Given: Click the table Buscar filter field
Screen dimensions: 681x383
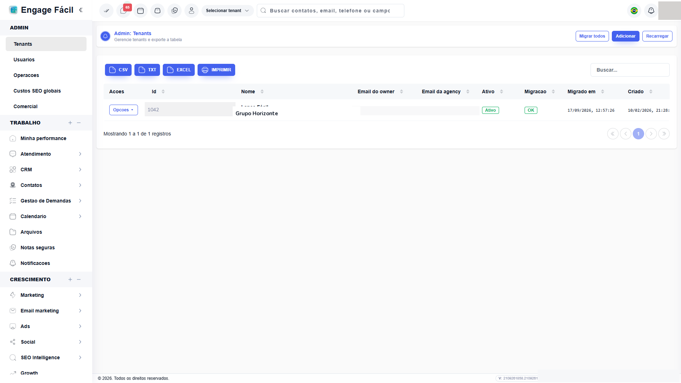Looking at the screenshot, I should (630, 70).
